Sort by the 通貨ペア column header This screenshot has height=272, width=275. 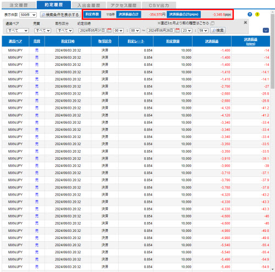click(15, 41)
